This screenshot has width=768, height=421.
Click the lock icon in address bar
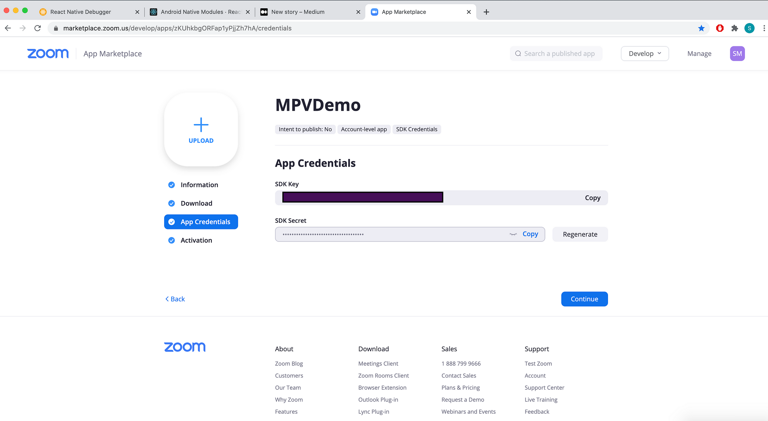point(56,28)
